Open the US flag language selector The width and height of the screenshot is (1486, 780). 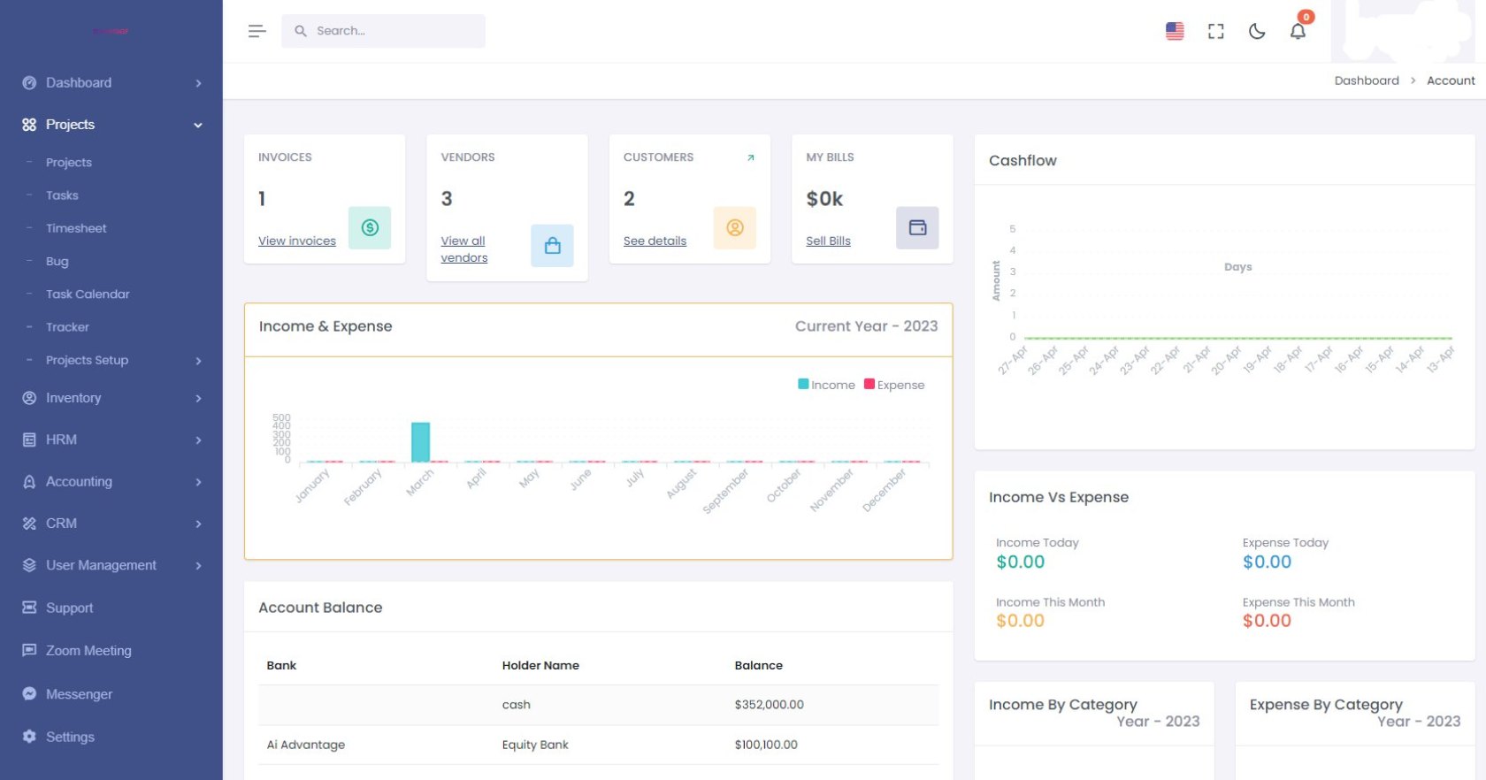(x=1175, y=31)
